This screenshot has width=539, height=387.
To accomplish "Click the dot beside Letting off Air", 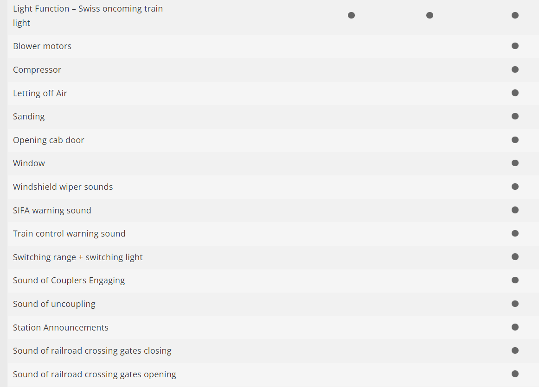I will tap(515, 93).
